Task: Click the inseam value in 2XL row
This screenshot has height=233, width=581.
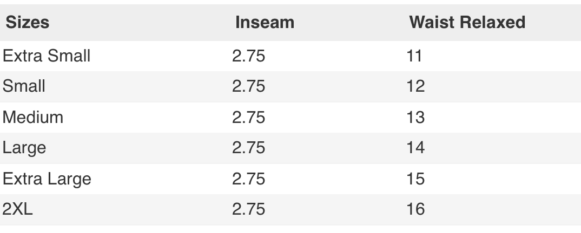Action: point(248,209)
